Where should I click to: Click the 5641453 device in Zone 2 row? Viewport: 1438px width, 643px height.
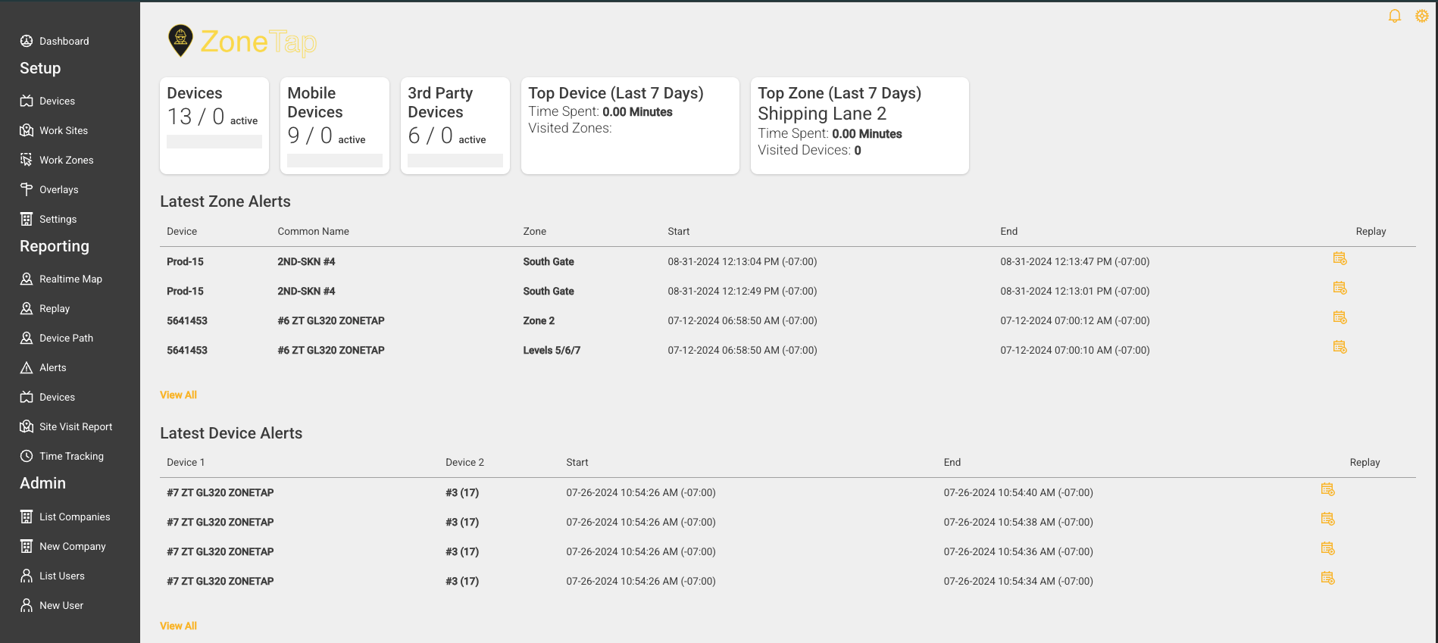[187, 320]
